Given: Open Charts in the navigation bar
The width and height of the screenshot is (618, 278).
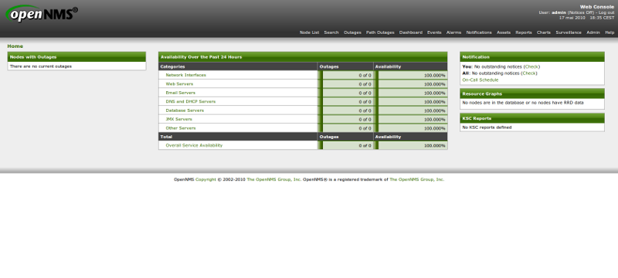Looking at the screenshot, I should pos(544,32).
